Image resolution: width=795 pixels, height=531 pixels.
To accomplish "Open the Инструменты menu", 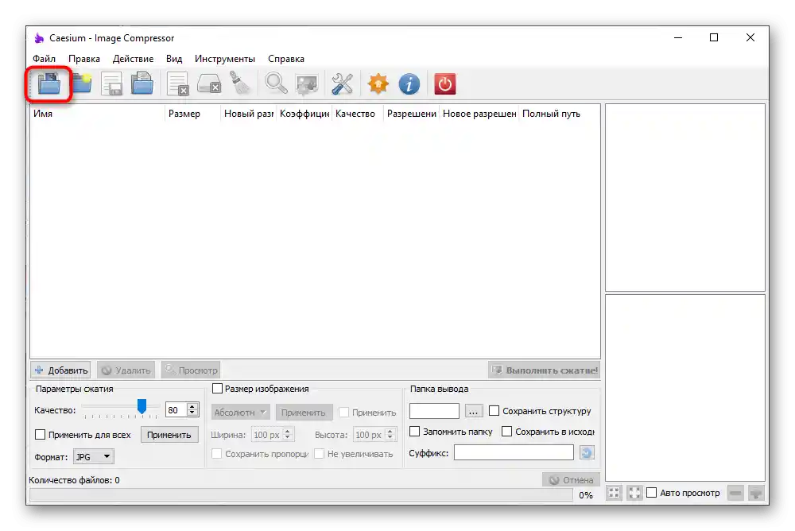I will (x=225, y=59).
